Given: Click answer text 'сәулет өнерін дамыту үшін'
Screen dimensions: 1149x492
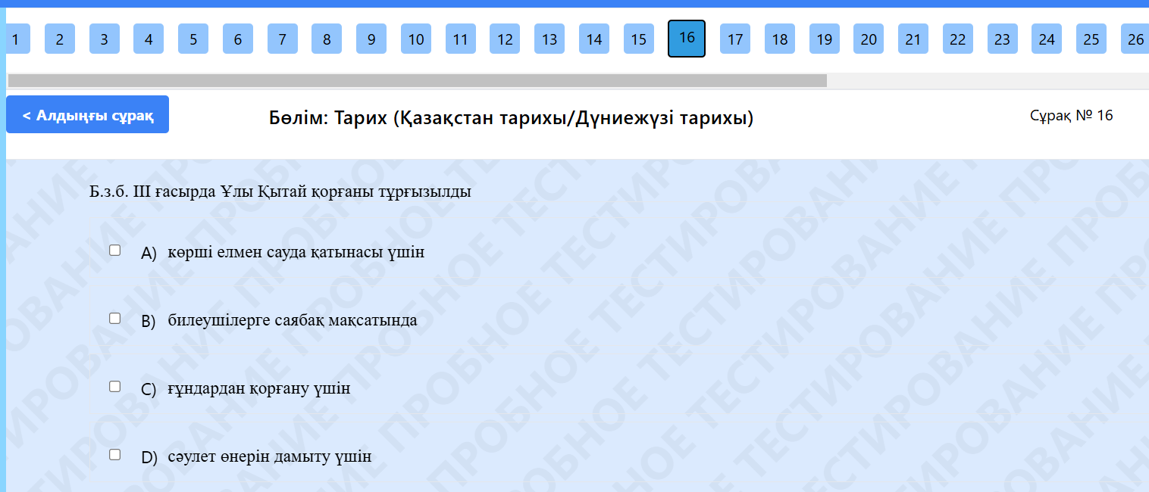Looking at the screenshot, I should tap(270, 456).
